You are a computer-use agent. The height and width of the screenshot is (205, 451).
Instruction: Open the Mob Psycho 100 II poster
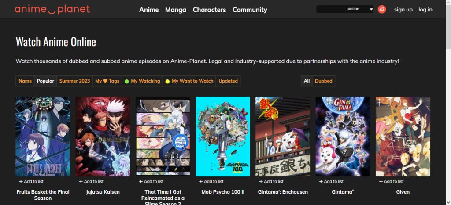point(223,137)
